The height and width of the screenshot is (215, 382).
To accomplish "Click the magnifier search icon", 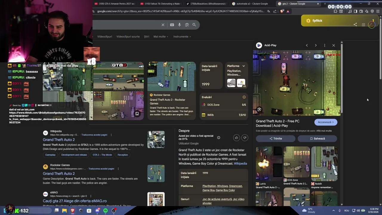I will point(194,25).
